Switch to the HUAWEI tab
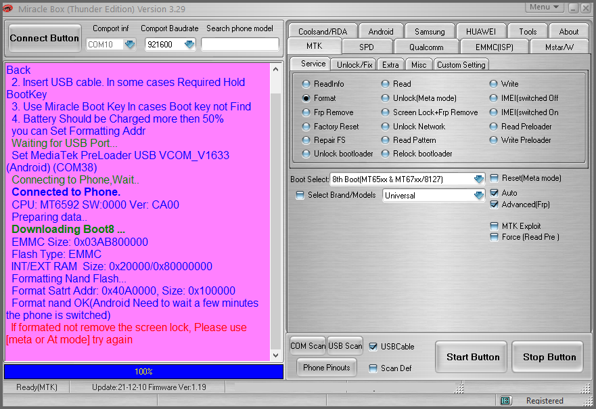Viewport: 596px width, 409px height. point(480,32)
